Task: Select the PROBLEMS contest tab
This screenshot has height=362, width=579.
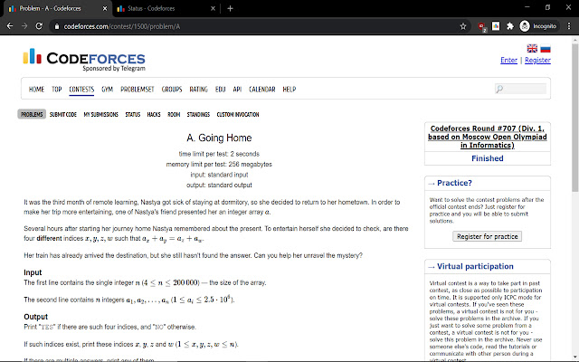Action: pyautogui.click(x=32, y=115)
